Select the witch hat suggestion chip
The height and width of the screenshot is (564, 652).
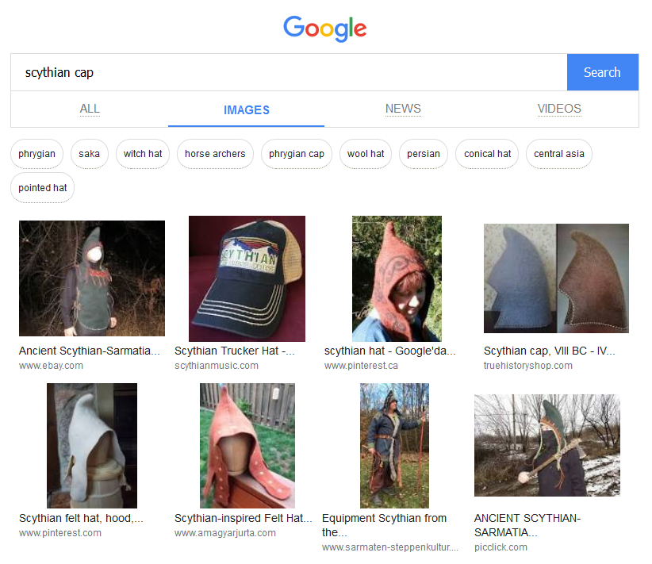(x=143, y=154)
